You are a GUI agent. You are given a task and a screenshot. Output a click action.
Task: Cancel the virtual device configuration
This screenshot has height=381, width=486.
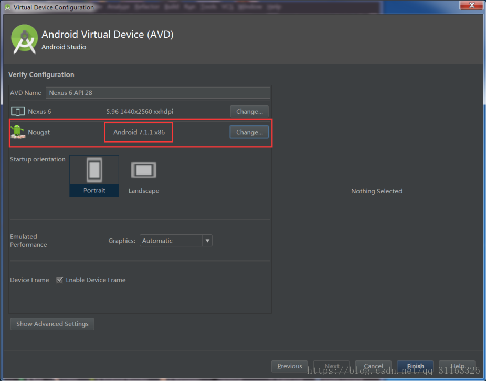[x=373, y=366]
